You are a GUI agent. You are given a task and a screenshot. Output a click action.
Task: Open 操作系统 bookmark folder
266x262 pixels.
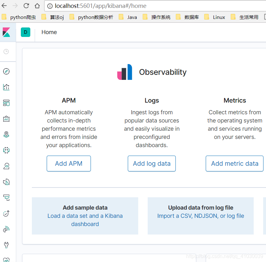tap(157, 17)
